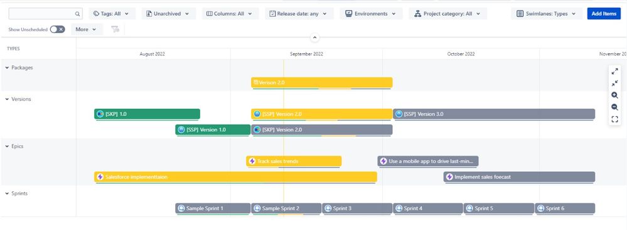Open the Environments dropdown
This screenshot has width=627, height=230.
(x=371, y=14)
